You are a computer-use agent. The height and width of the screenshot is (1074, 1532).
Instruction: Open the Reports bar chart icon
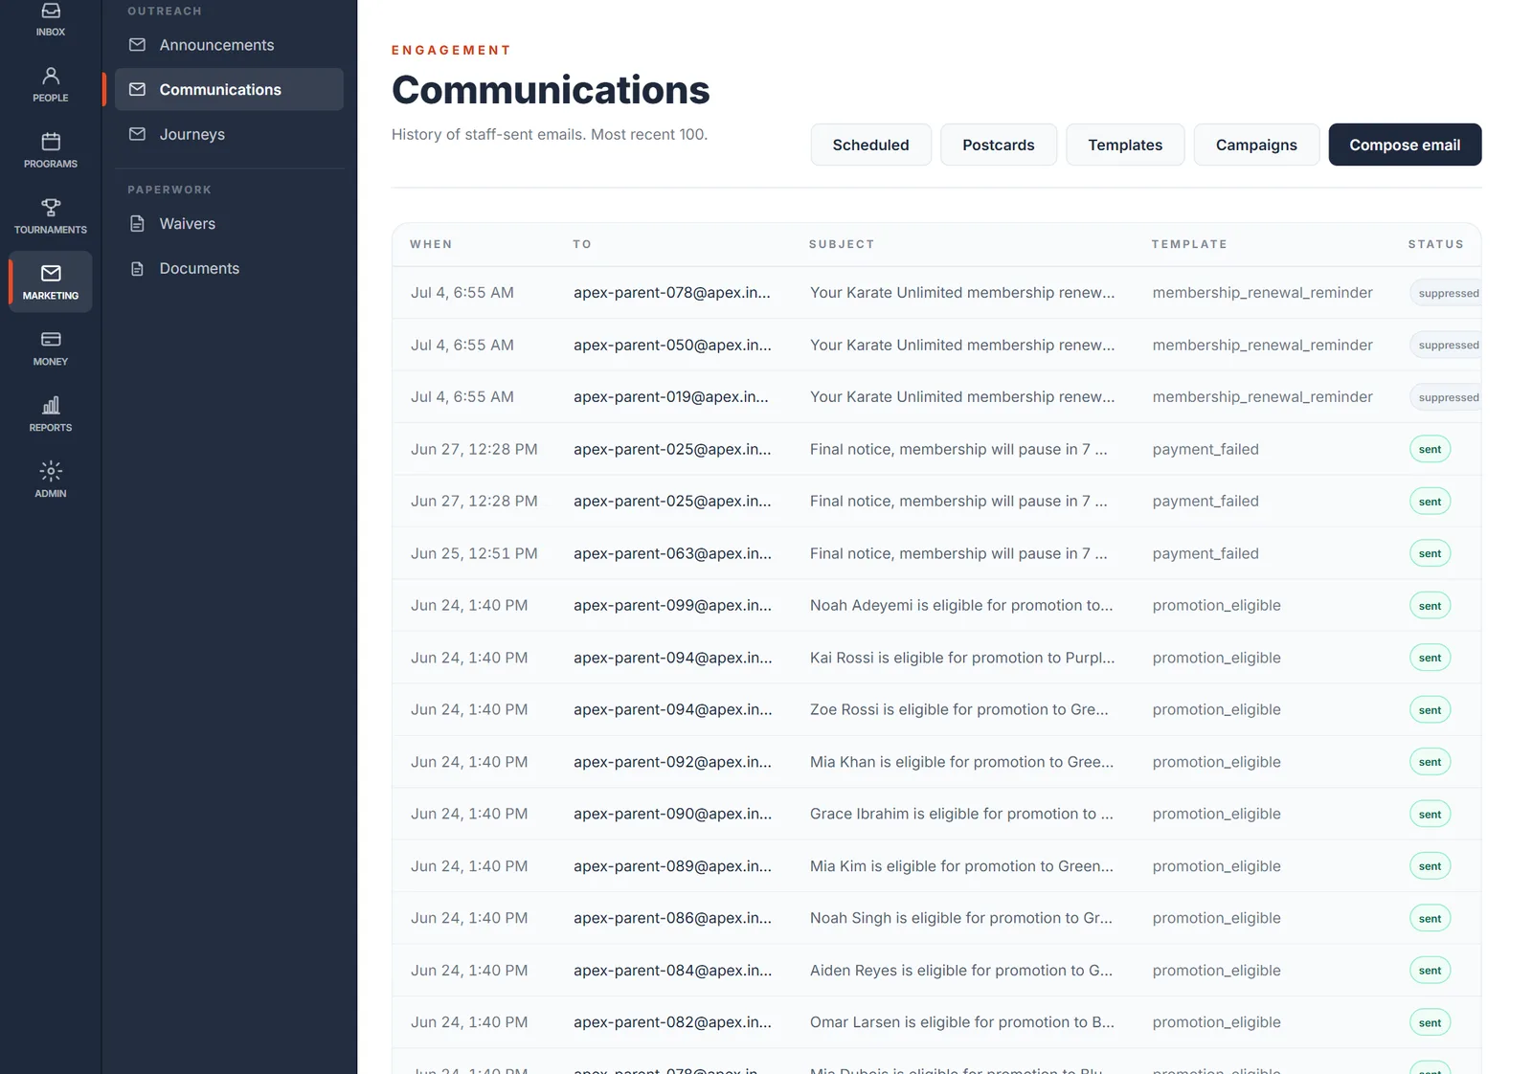[51, 406]
